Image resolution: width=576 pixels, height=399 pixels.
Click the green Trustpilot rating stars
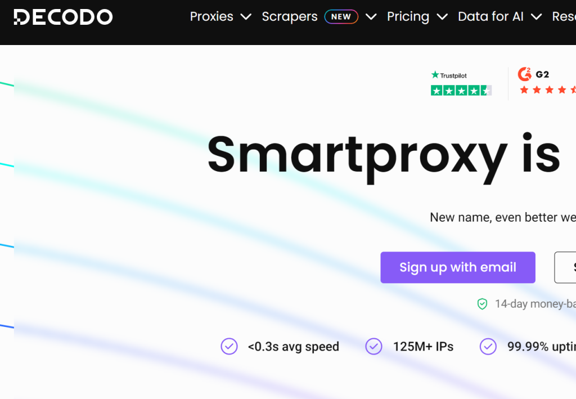pos(461,91)
